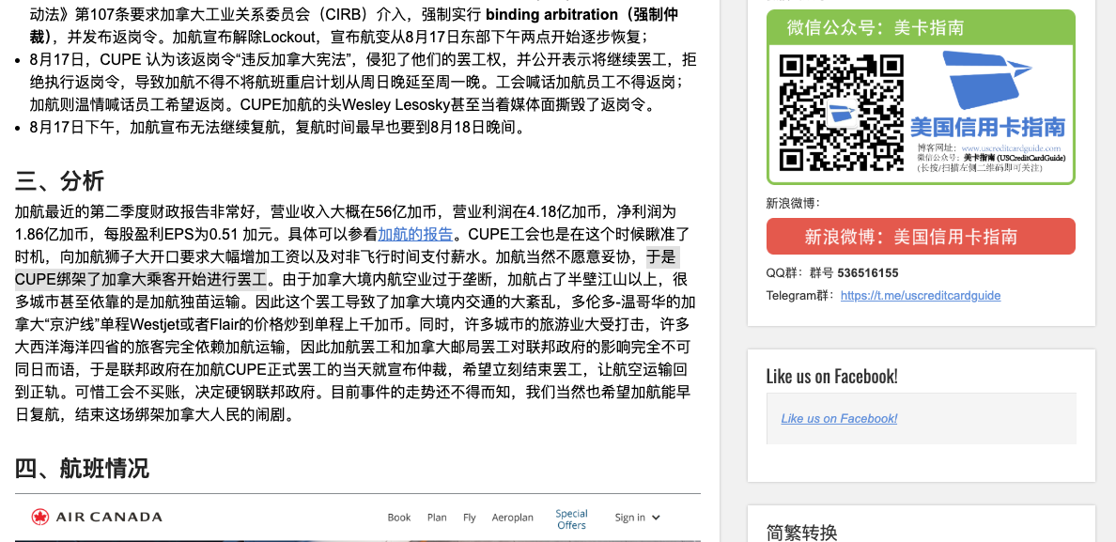Click the QQ group number 536516155

(x=868, y=272)
